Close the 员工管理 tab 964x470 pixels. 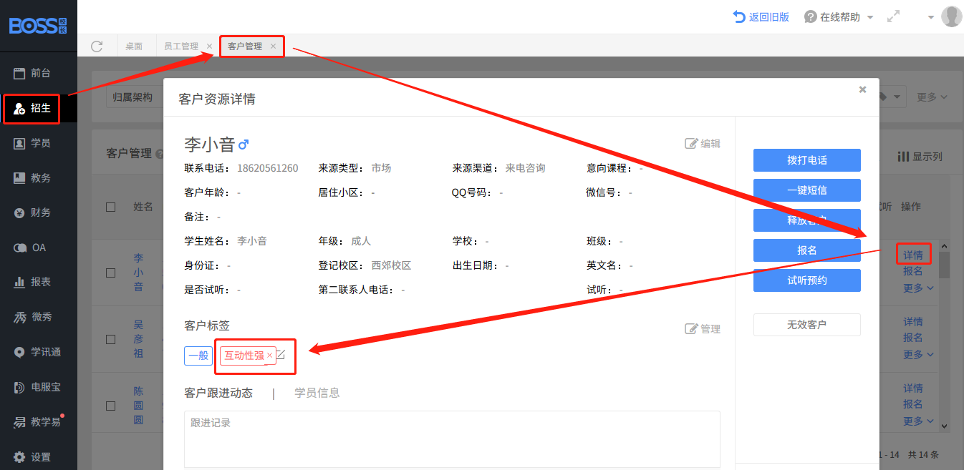209,46
